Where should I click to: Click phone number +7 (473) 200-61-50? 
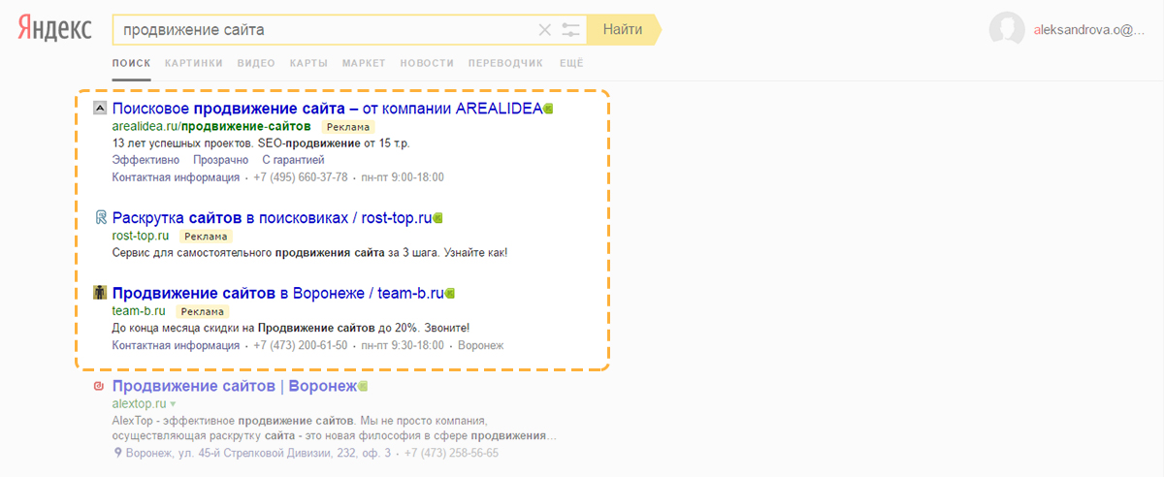coord(301,345)
